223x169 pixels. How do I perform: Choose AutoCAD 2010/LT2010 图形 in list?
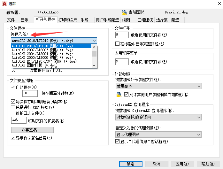point(51,46)
